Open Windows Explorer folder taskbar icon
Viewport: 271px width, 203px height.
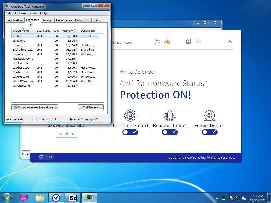tap(40, 198)
